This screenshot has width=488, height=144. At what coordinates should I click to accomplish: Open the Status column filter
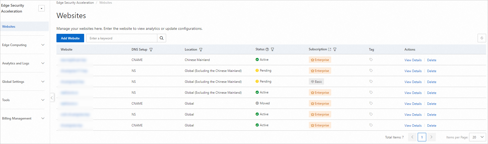click(272, 49)
